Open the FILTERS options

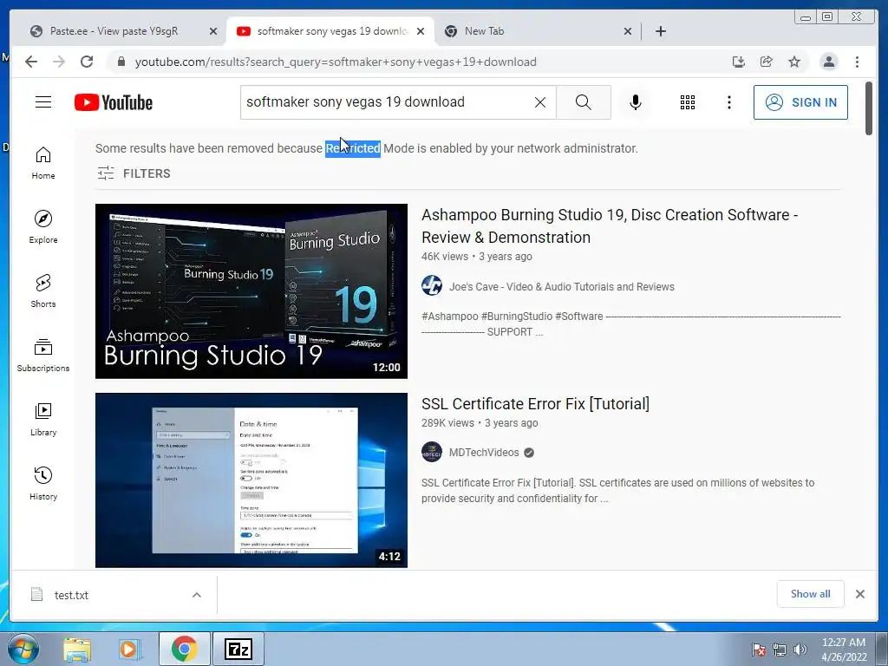pos(134,173)
